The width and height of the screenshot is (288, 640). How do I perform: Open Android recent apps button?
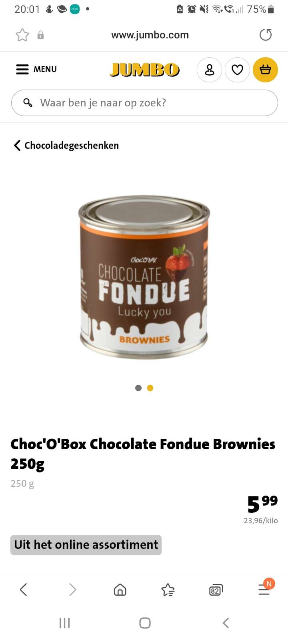(64, 623)
